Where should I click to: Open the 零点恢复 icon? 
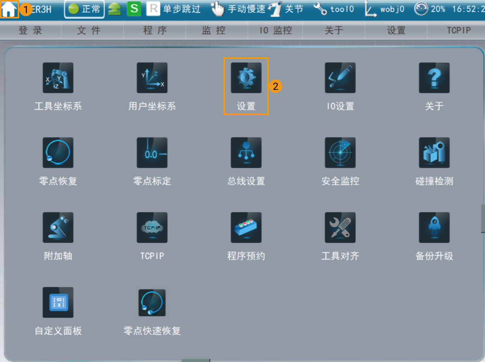58,153
